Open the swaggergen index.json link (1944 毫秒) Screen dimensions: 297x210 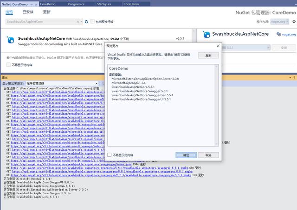pyautogui.click(x=71, y=164)
